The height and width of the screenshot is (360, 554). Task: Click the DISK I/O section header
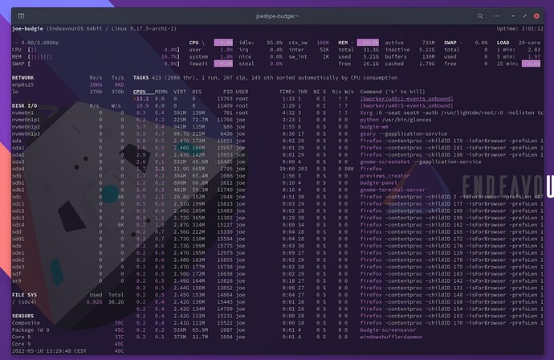coord(24,106)
